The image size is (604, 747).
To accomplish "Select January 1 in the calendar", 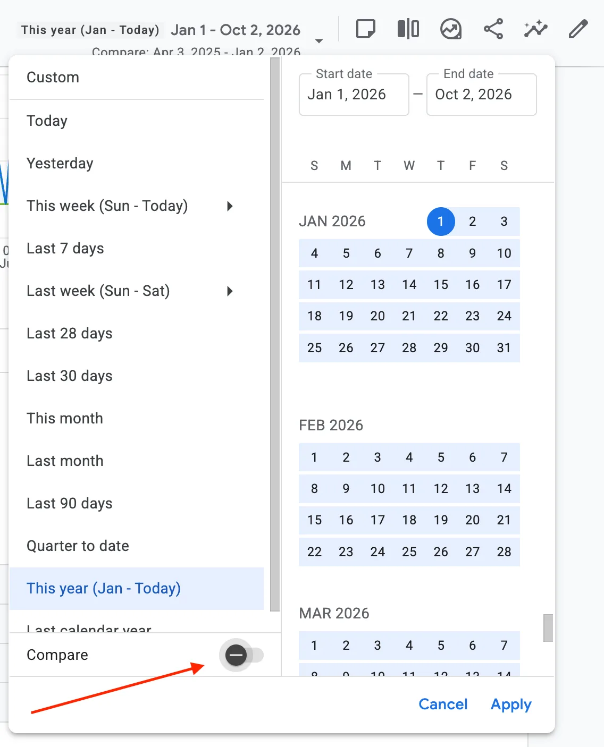I will 441,222.
